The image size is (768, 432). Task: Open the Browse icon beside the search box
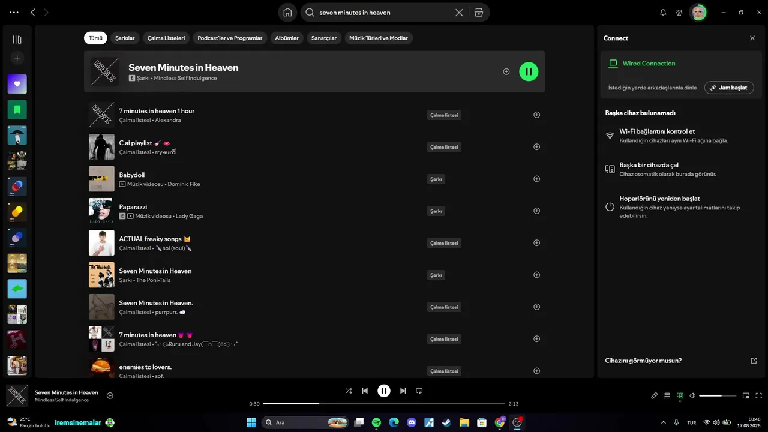(x=478, y=13)
